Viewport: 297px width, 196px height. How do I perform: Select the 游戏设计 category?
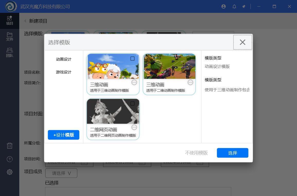coord(64,72)
